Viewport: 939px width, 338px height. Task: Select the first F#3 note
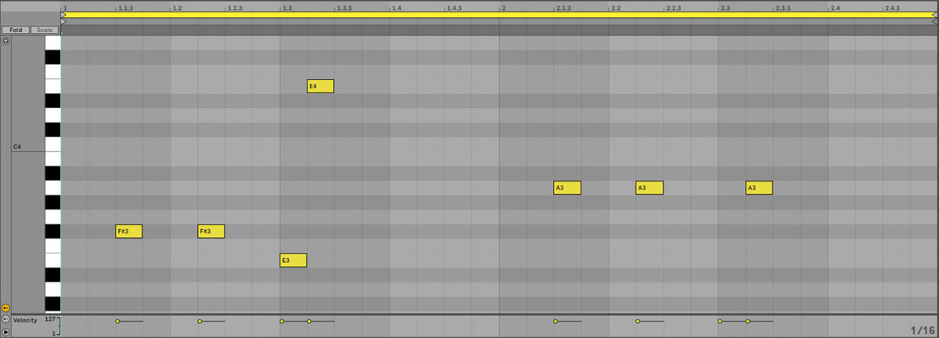[128, 232]
